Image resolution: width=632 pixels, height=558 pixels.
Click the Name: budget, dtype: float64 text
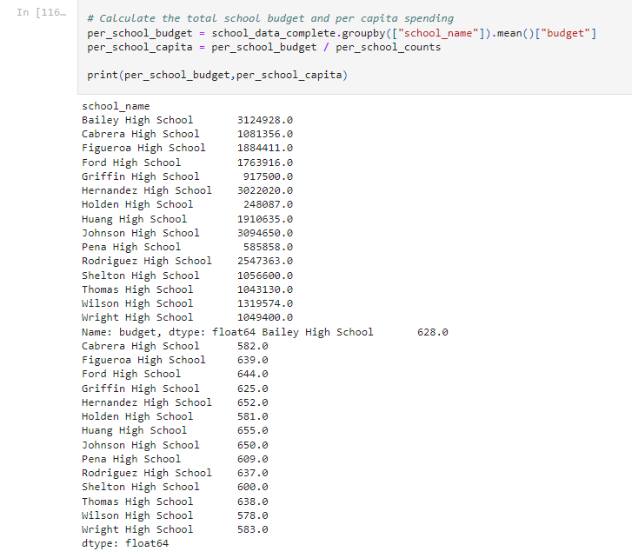click(169, 332)
